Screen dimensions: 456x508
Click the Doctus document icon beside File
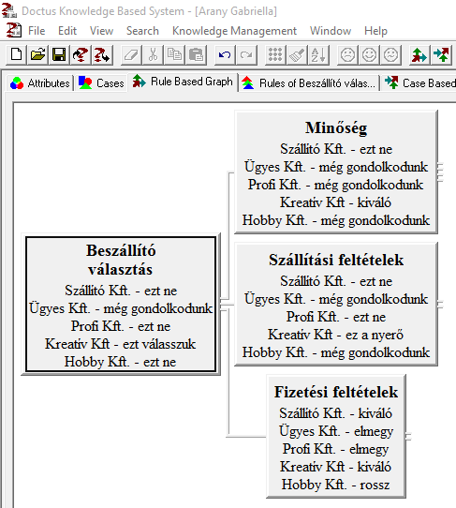14,30
